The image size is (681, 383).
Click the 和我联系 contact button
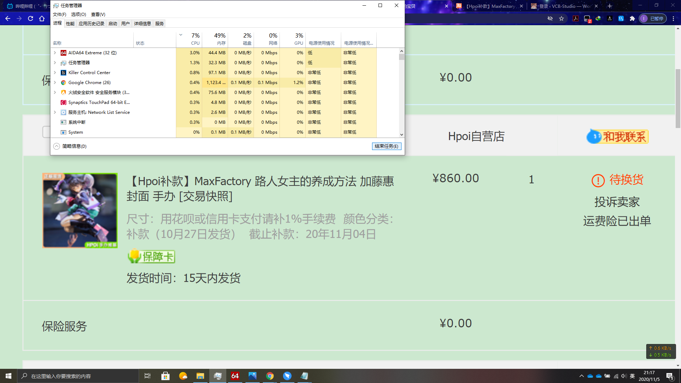click(x=618, y=137)
